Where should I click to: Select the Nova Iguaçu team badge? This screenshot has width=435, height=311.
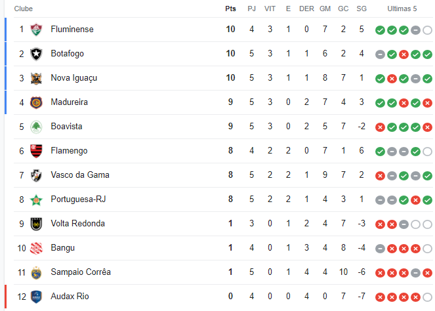(36, 78)
